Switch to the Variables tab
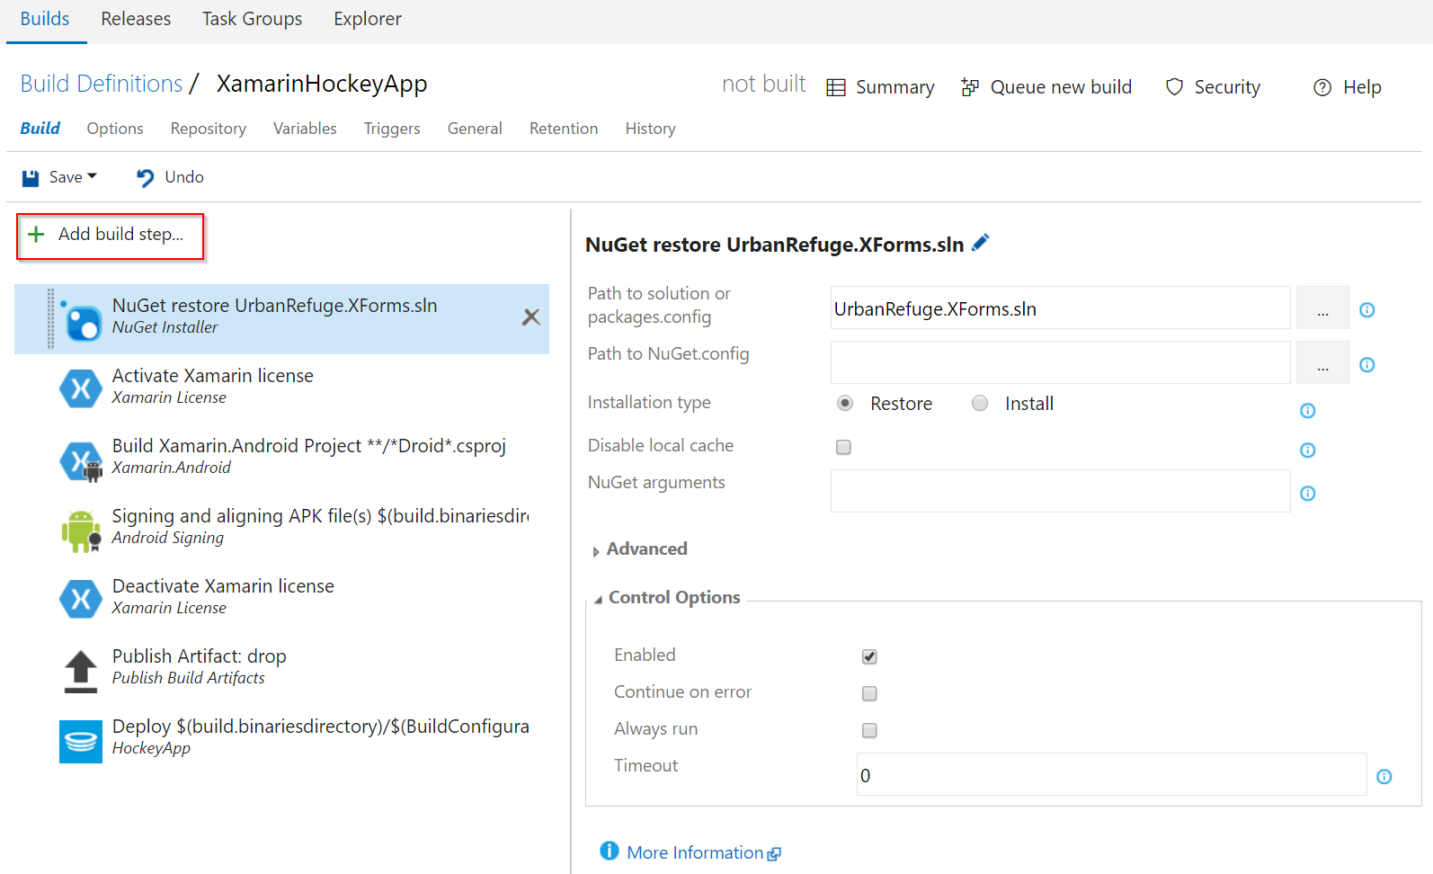 click(x=305, y=129)
